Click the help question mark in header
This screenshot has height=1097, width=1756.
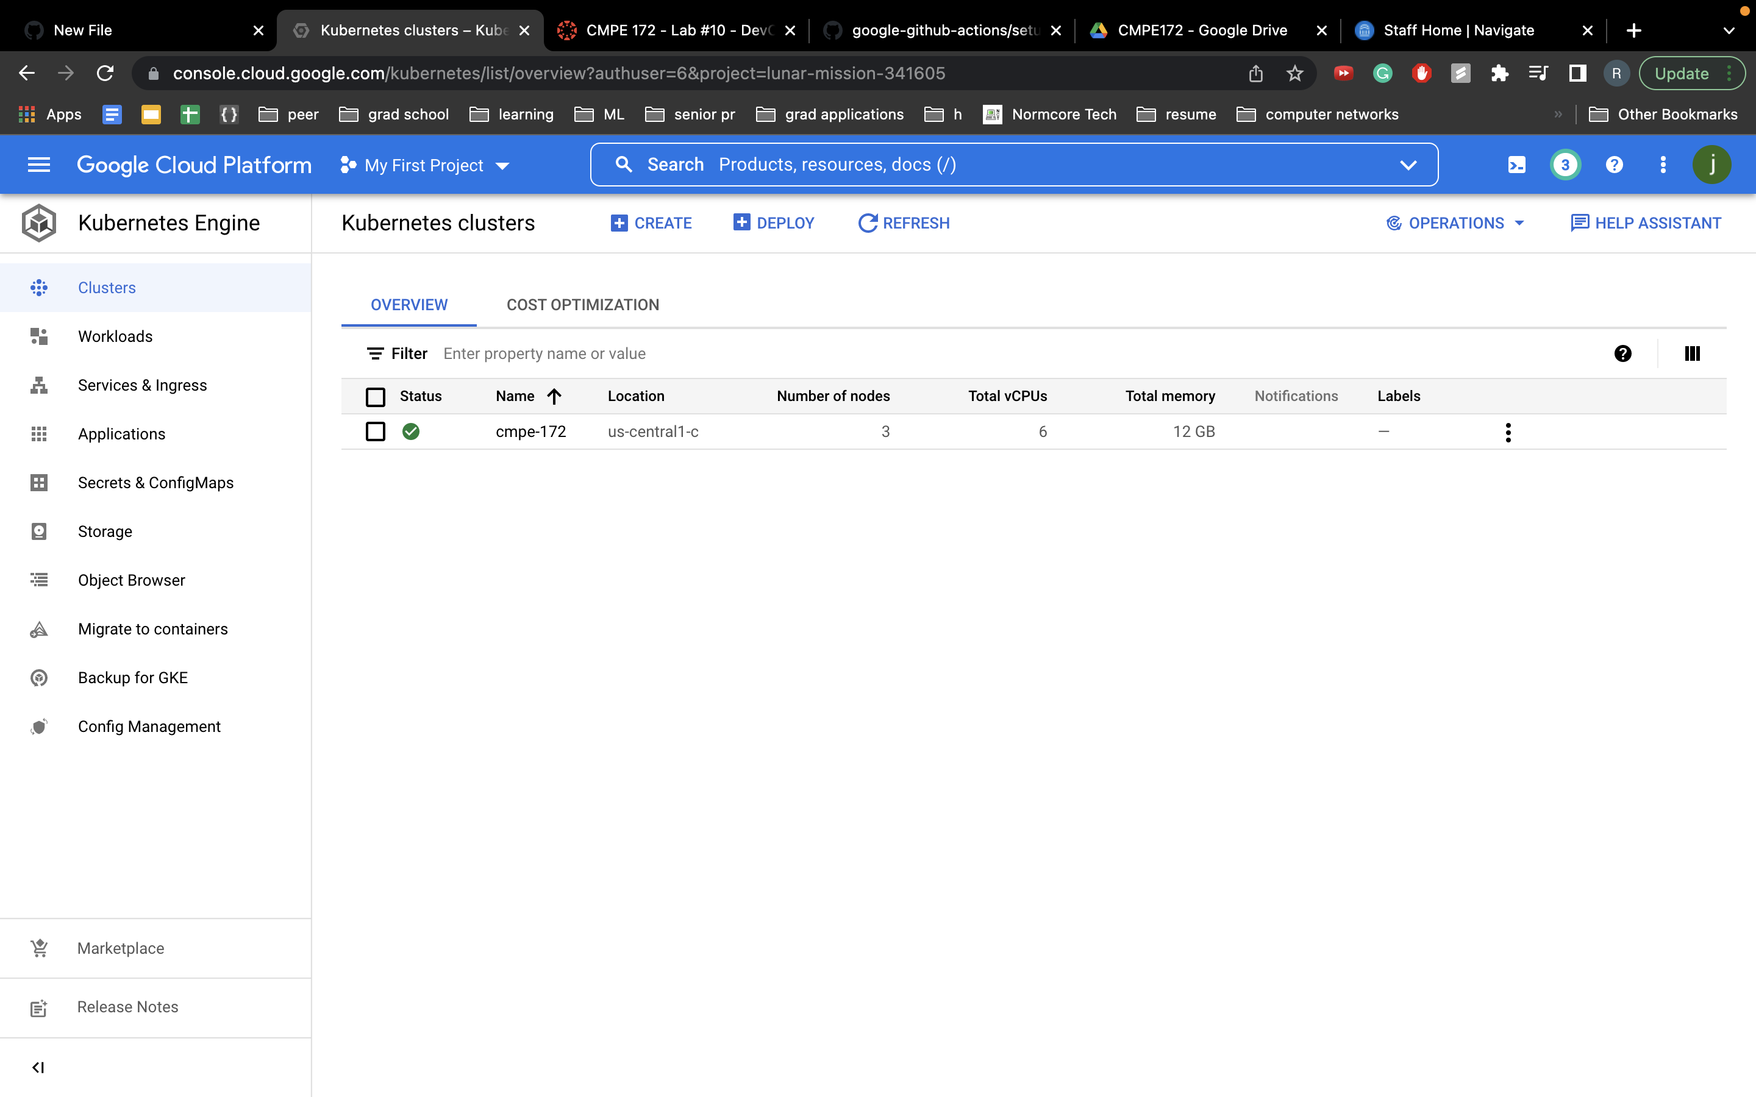(x=1614, y=165)
